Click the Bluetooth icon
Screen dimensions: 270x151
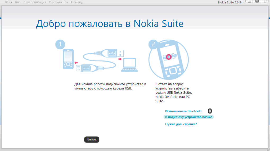point(210,111)
